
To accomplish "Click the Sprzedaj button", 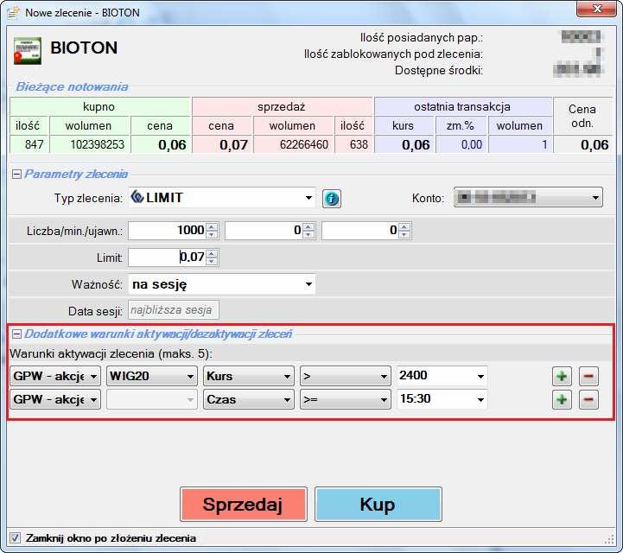I will point(243,504).
